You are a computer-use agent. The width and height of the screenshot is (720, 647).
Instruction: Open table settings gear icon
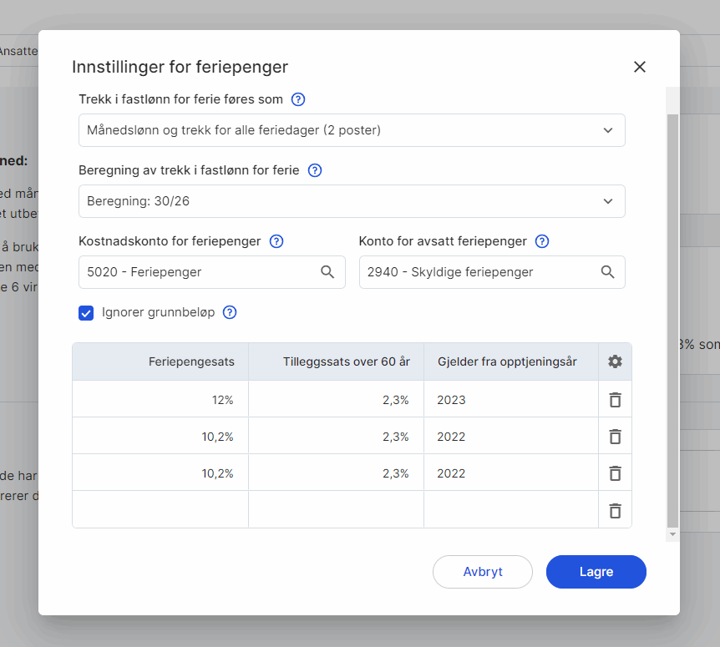[x=615, y=361]
